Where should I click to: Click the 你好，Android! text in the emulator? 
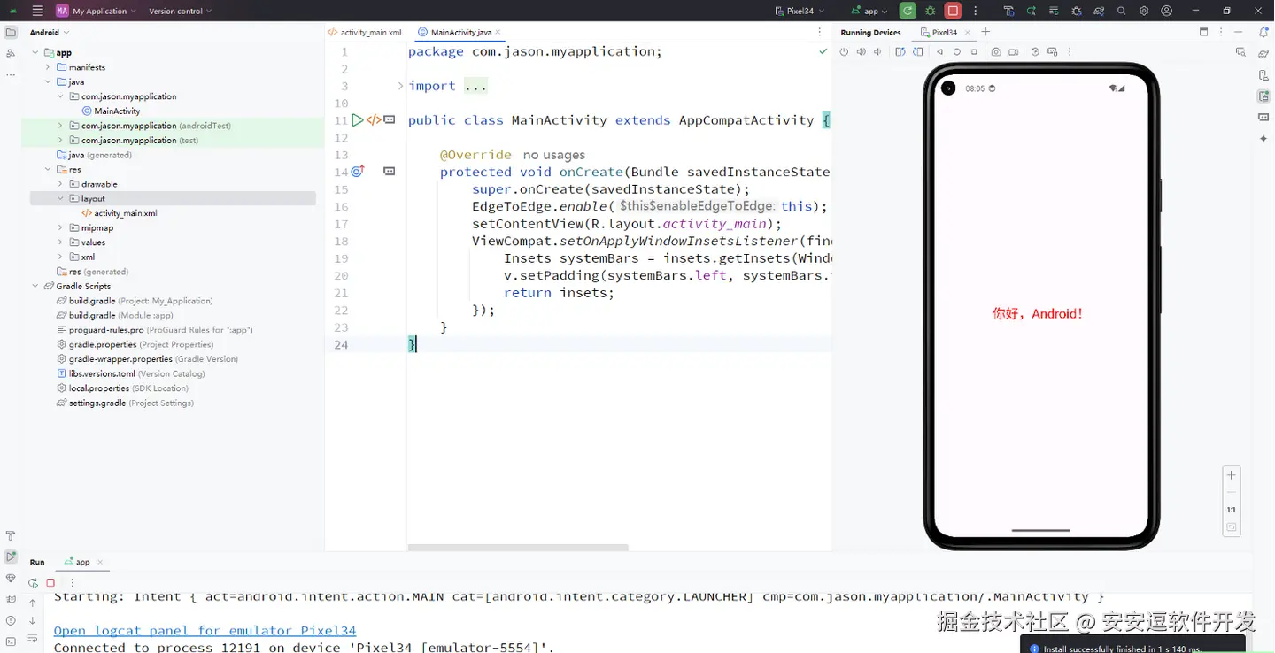pos(1037,313)
